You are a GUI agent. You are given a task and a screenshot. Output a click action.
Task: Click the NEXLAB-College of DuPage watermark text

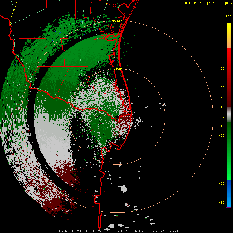click(207, 3)
